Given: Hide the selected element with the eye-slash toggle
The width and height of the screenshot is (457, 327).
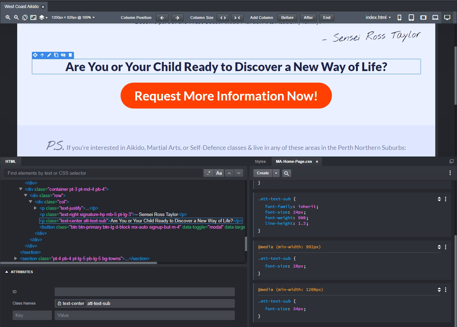Looking at the screenshot, I should tap(63, 55).
